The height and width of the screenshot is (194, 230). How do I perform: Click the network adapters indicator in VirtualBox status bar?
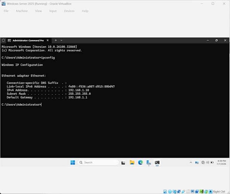coord(179,191)
